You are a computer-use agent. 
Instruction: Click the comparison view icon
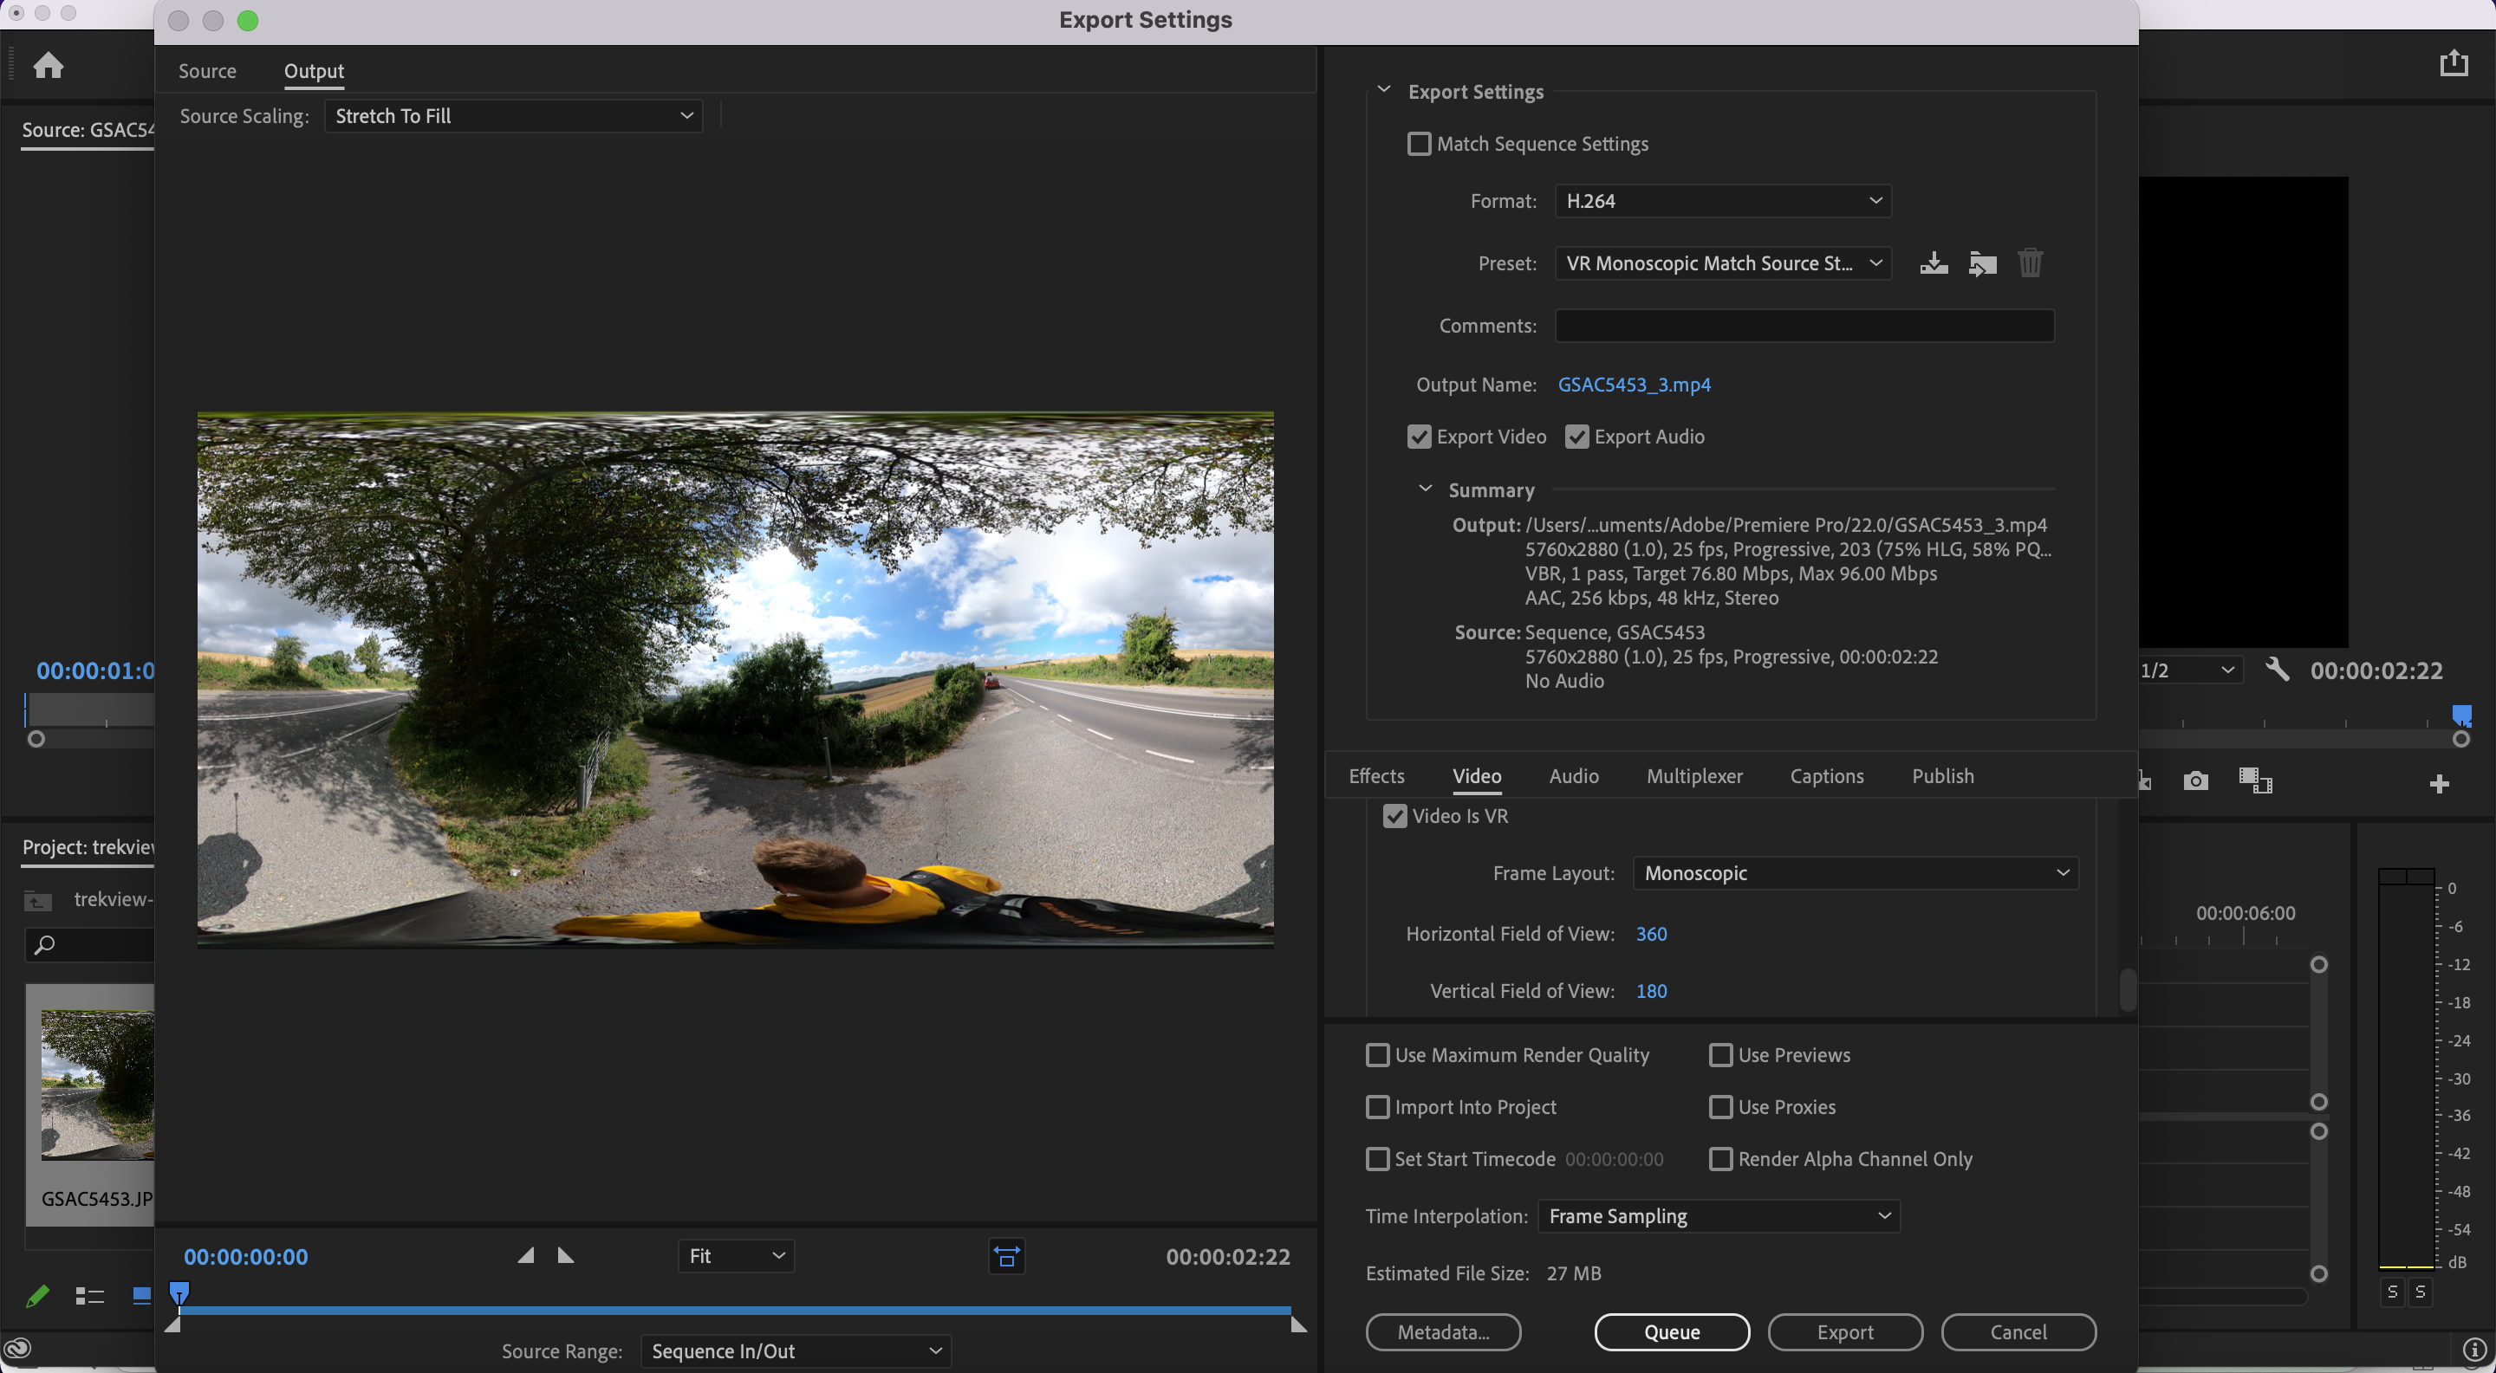pyautogui.click(x=2255, y=780)
